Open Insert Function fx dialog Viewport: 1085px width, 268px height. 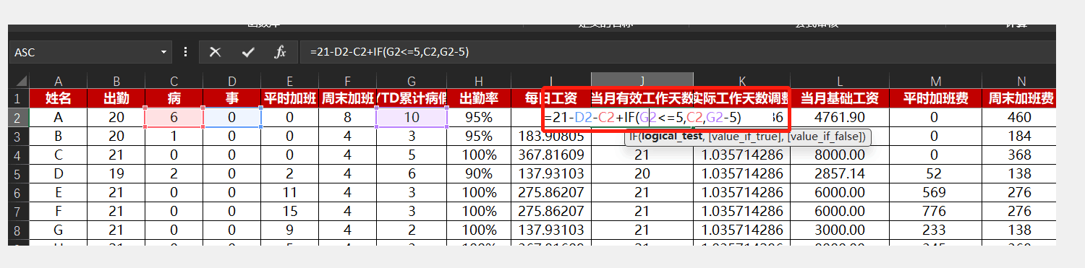pos(281,52)
